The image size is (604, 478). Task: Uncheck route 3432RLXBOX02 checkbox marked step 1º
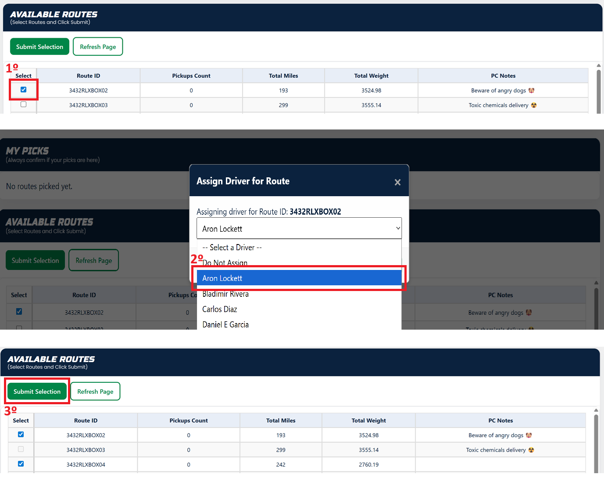24,90
